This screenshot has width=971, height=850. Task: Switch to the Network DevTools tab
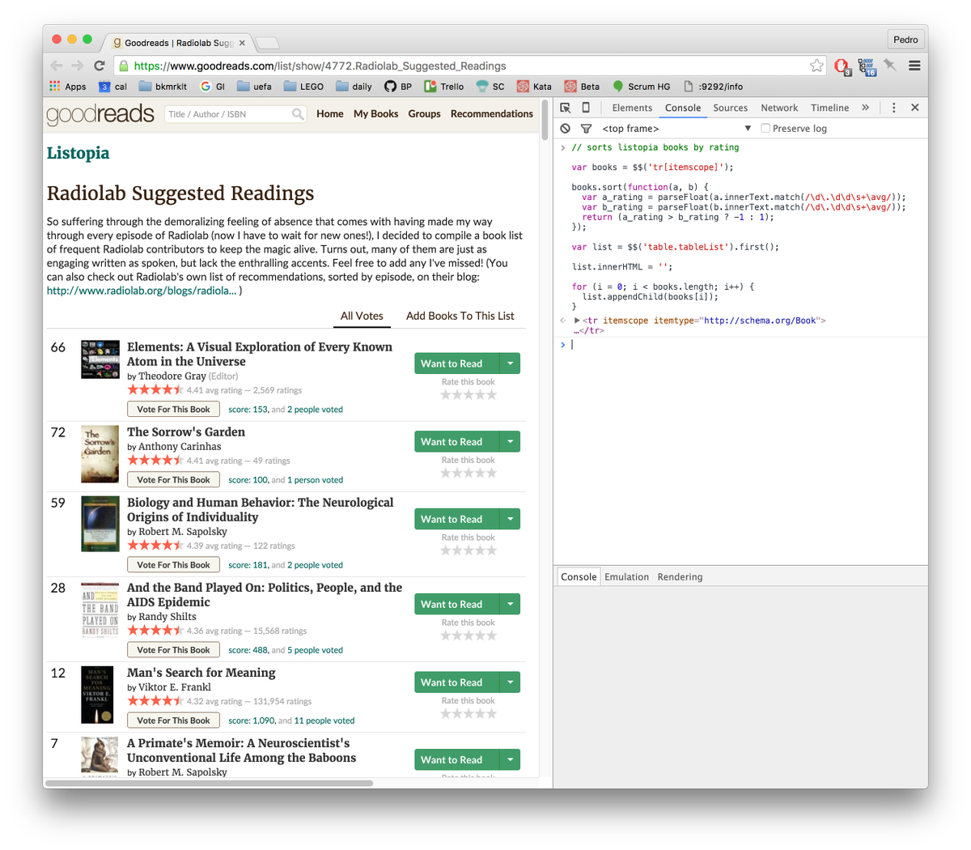(x=779, y=108)
